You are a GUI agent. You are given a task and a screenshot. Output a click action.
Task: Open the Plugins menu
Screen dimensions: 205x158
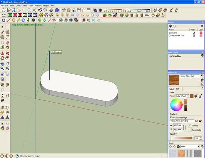coord(46,6)
